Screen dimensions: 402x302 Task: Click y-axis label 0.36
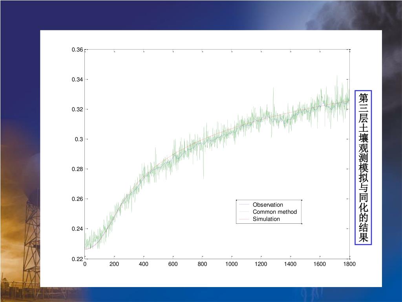[x=77, y=50]
